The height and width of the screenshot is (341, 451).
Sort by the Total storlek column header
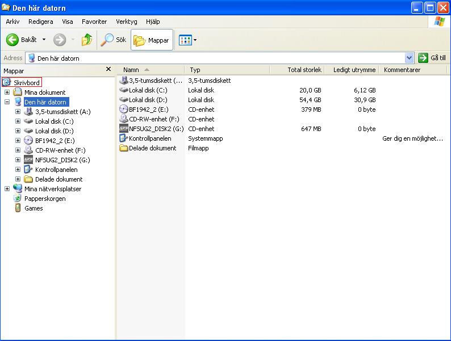[304, 70]
